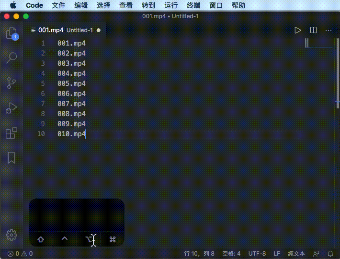Click line number 5 in the gutter
This screenshot has height=259, width=340.
(x=43, y=83)
